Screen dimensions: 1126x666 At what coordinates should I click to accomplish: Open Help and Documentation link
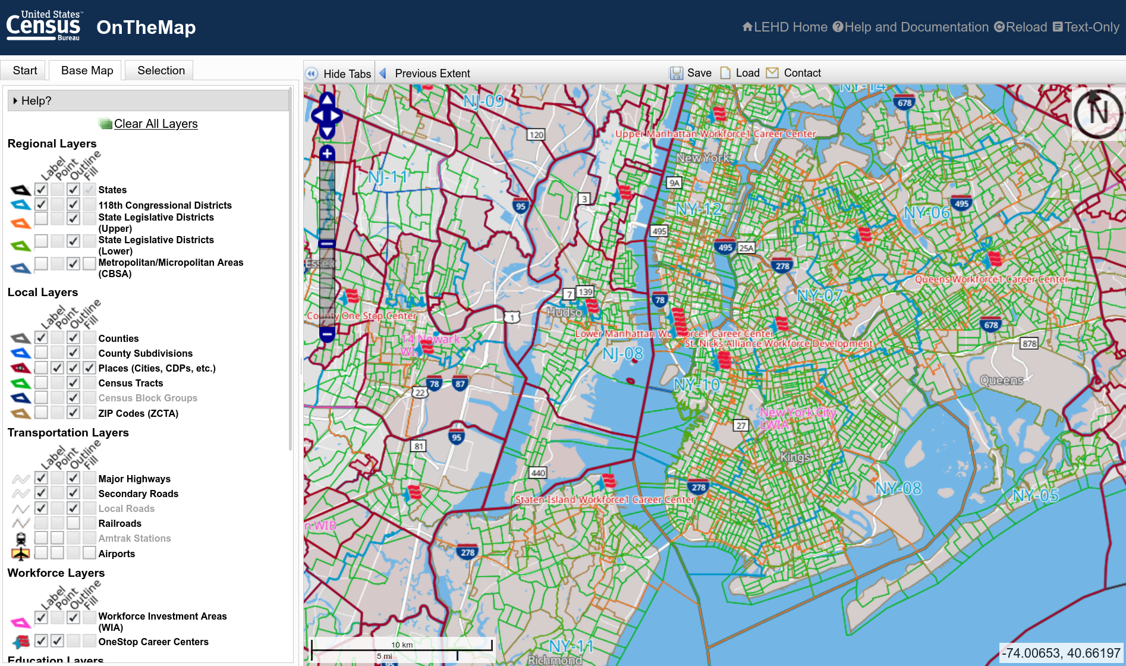[x=910, y=27]
